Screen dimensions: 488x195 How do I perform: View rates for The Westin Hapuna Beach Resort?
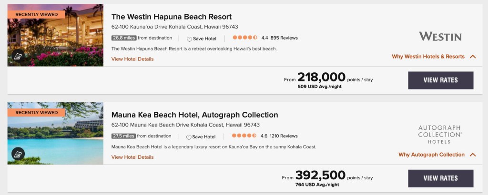coord(440,80)
